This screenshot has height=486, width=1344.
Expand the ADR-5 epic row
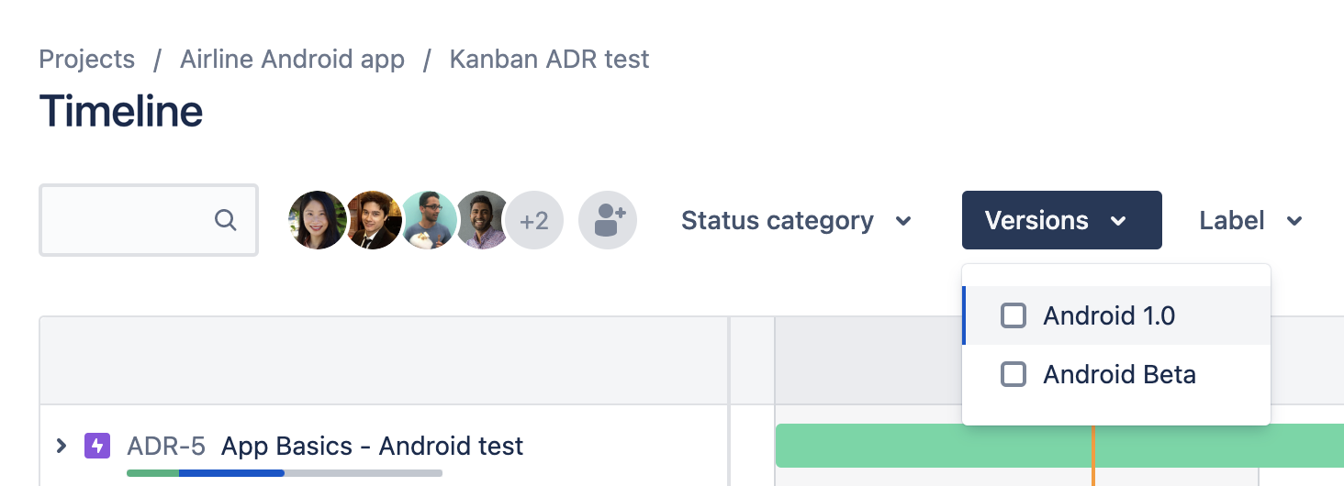click(x=62, y=447)
